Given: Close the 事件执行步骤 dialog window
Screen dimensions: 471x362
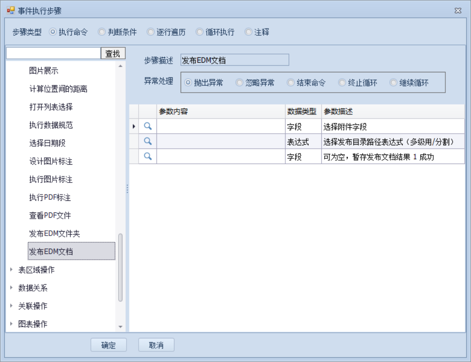Looking at the screenshot, I should 458,11.
